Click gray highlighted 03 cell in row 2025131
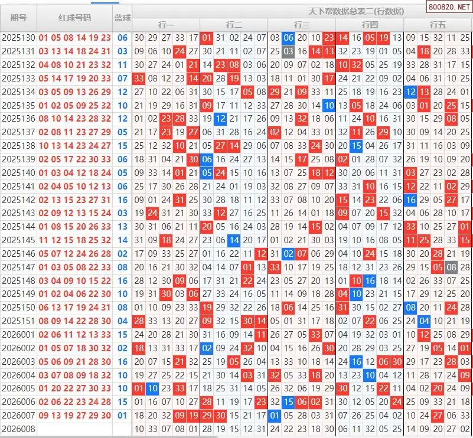Image resolution: width=473 pixels, height=438 pixels. [288, 51]
